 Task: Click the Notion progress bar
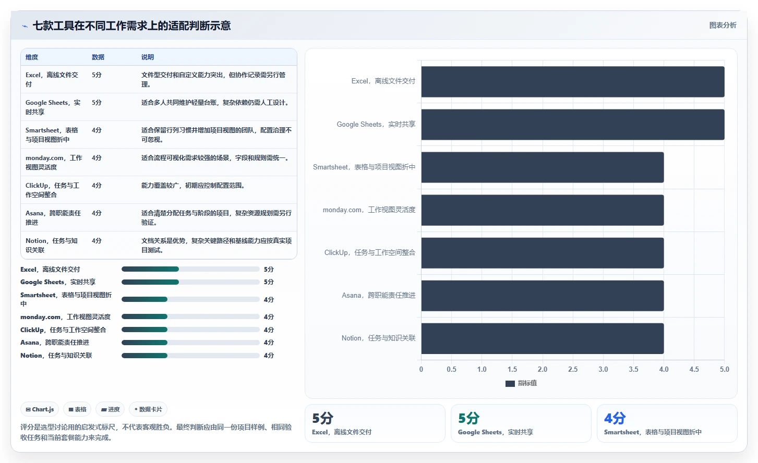pos(190,356)
